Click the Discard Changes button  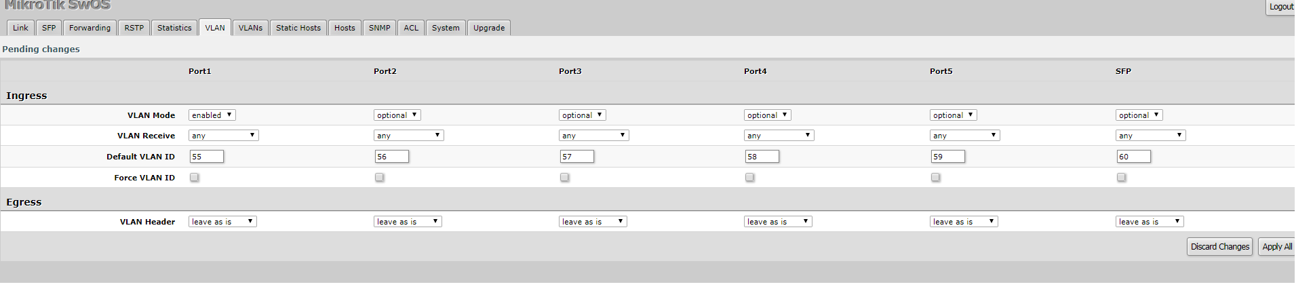[1219, 247]
